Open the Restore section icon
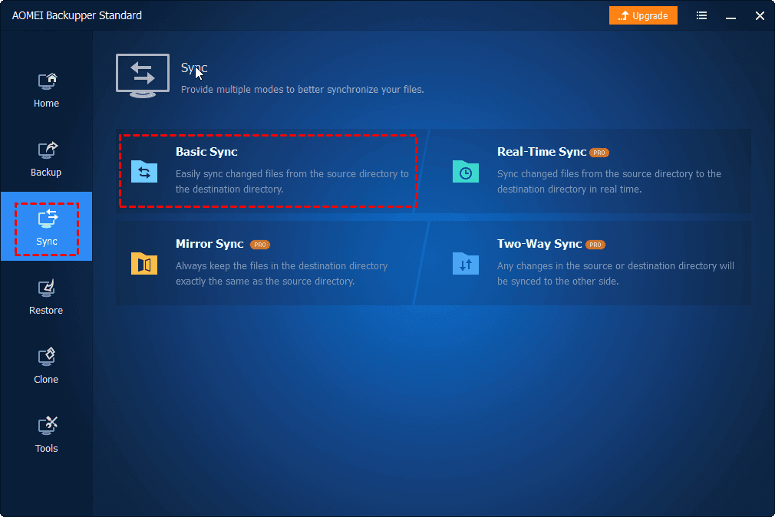The image size is (775, 517). coord(47,288)
